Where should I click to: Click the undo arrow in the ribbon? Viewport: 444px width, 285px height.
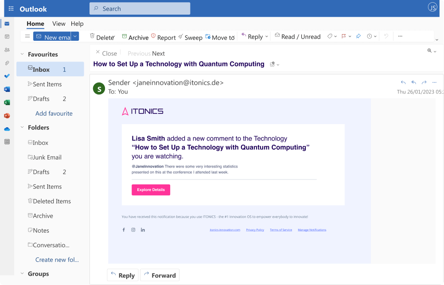pyautogui.click(x=386, y=36)
